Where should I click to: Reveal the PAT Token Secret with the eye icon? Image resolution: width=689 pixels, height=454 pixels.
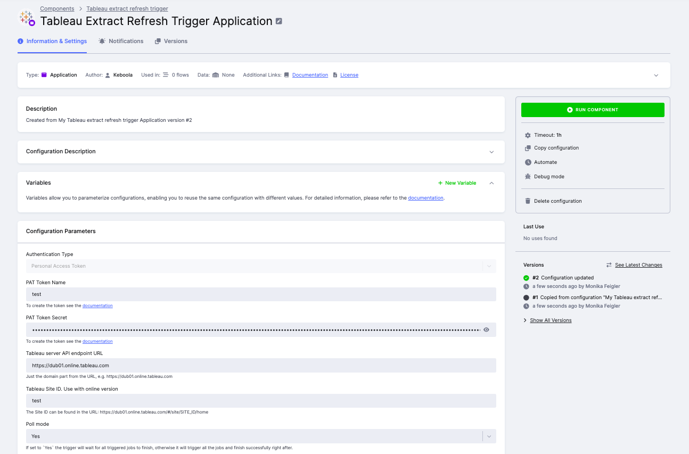(486, 329)
